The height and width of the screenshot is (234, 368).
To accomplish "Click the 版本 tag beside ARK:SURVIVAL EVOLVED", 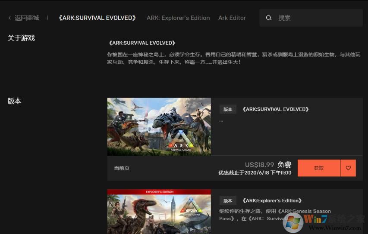I will pyautogui.click(x=228, y=109).
